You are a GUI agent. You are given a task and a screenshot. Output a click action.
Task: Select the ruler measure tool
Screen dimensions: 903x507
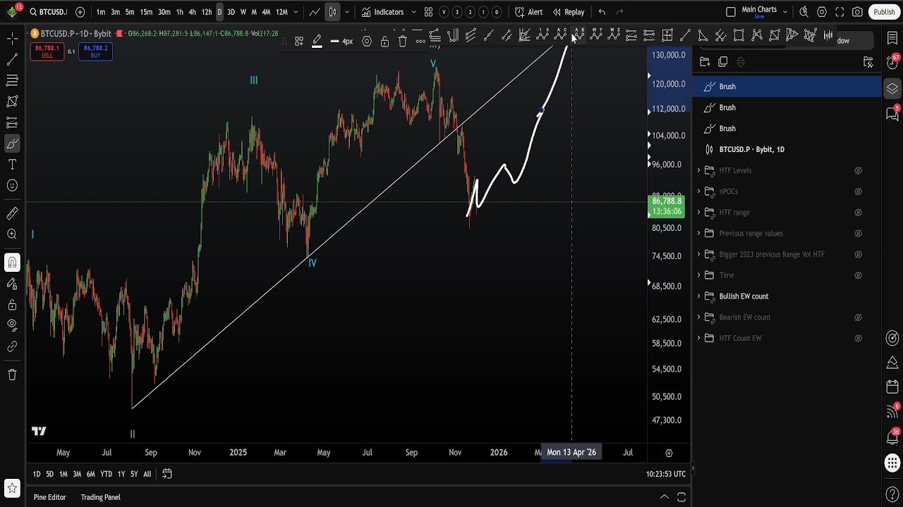(x=12, y=213)
